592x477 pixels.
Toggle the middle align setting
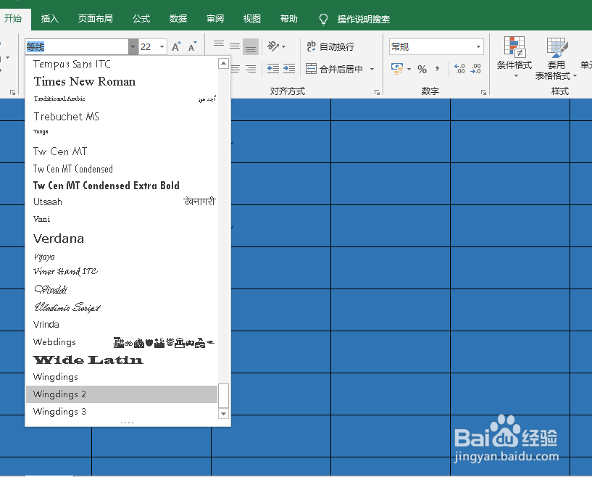click(x=233, y=46)
